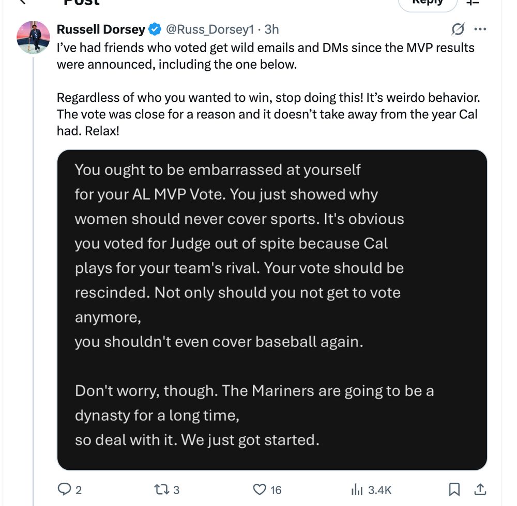Click the like count number 16
The height and width of the screenshot is (506, 517).
tap(276, 489)
